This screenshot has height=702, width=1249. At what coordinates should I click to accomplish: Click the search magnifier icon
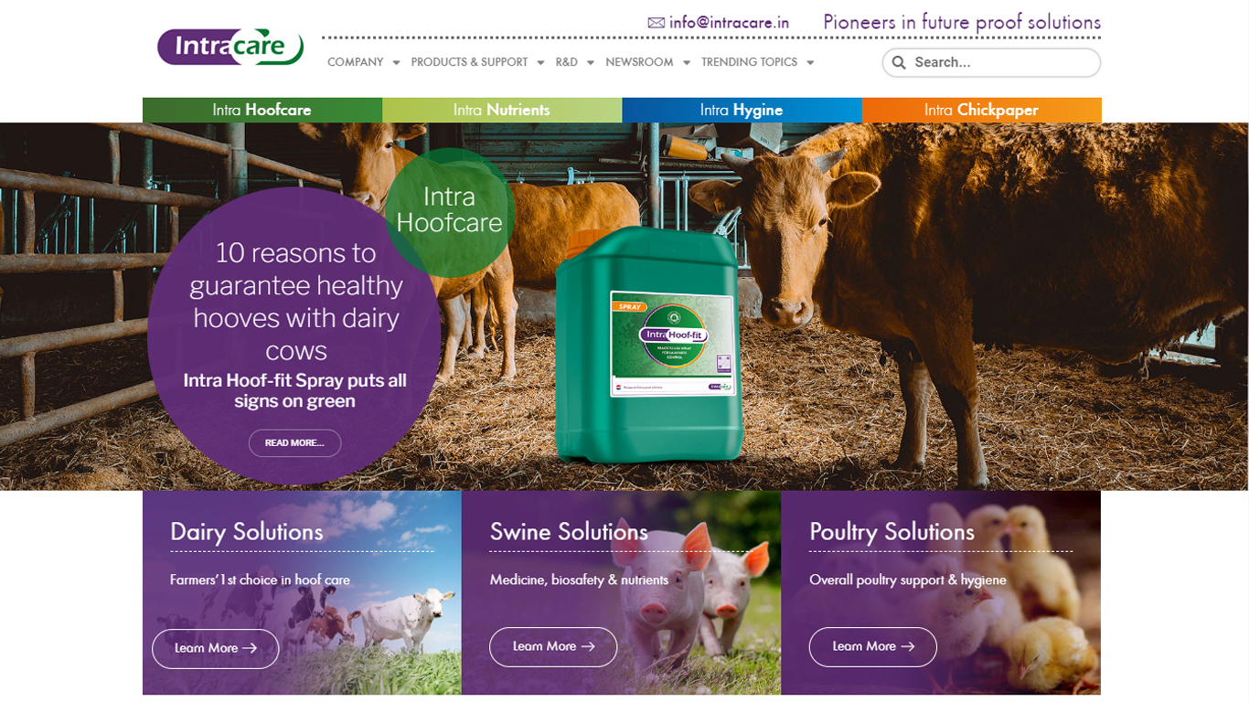click(899, 62)
